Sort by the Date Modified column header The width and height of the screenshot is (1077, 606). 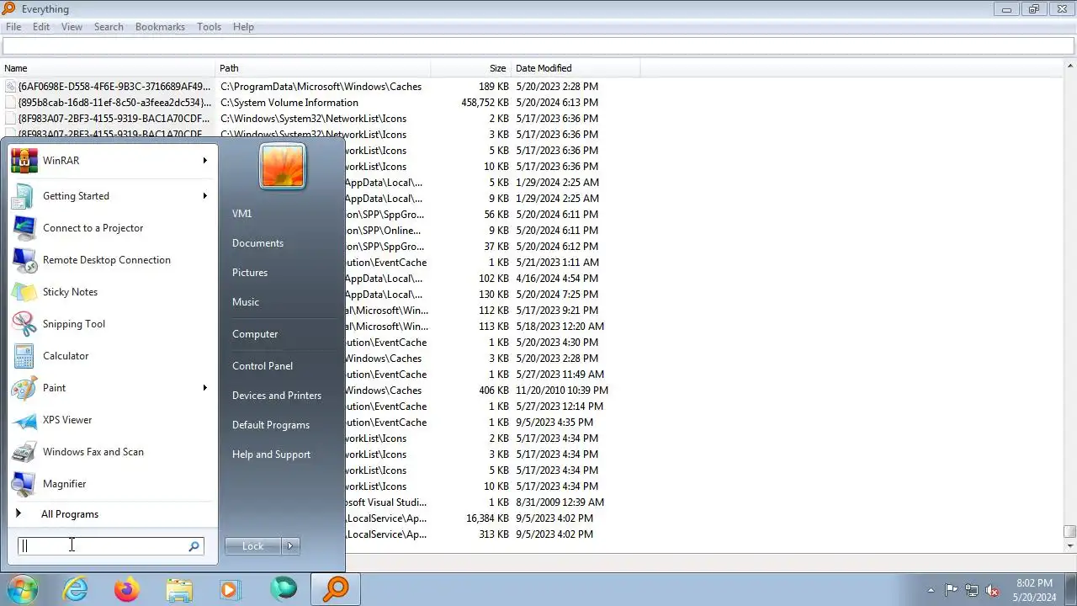tap(576, 68)
